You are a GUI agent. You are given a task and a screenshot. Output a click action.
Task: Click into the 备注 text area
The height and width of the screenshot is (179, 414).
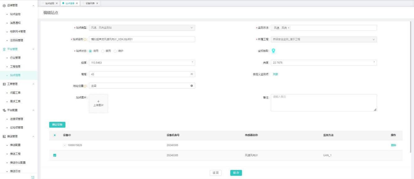point(324,103)
